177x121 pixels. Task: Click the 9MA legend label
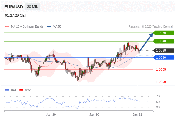(28, 90)
